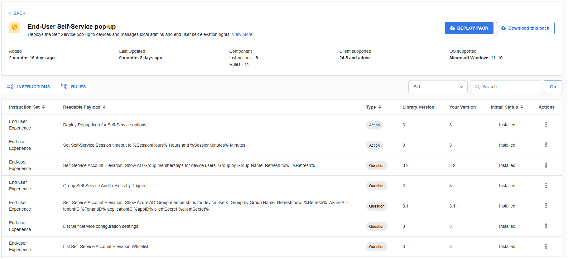The image size is (568, 259).
Task: Open kebab menu for Group Self-Service Audit row
Action: click(546, 186)
